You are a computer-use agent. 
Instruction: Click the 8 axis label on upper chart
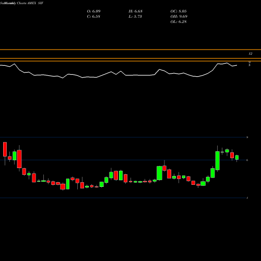pyautogui.click(x=250, y=65)
